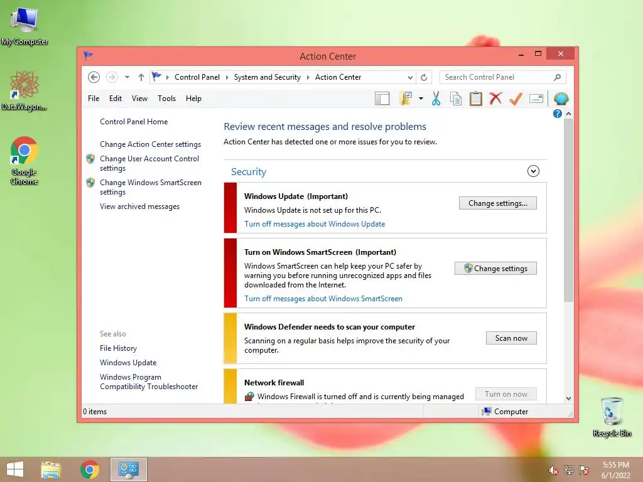Open the folder options dropdown arrow
Viewport: 643px width, 482px height.
point(421,99)
